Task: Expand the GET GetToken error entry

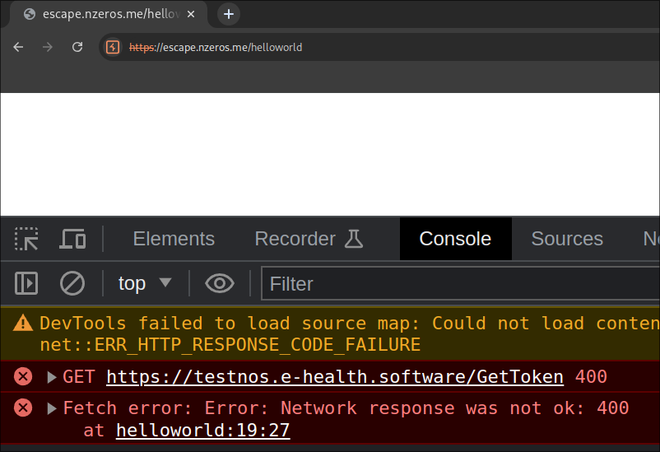Action: coord(52,378)
